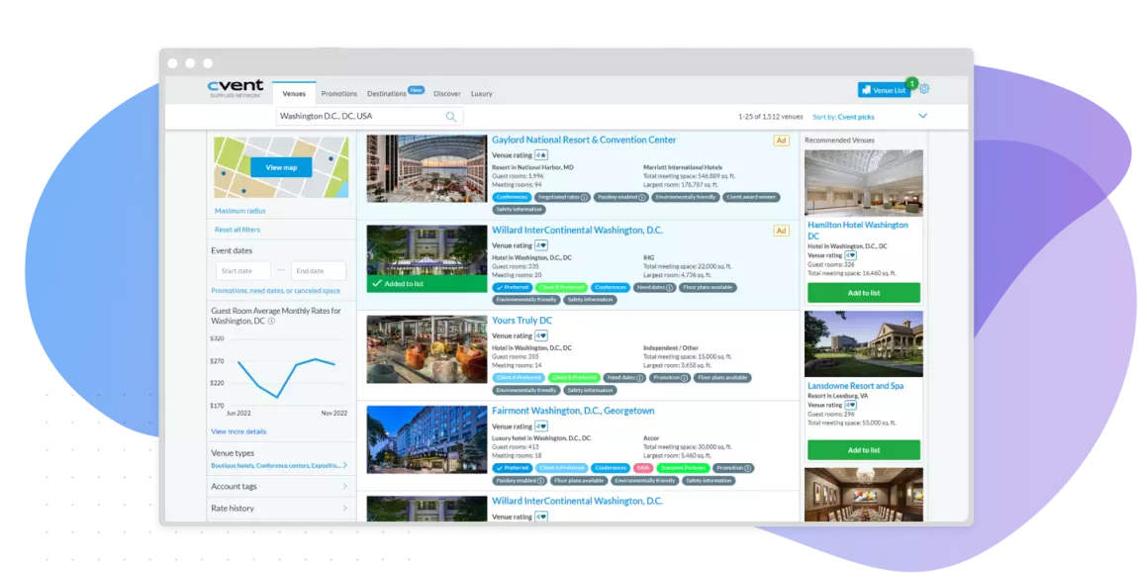Screen dimensions: 1138x573
Task: Click the Washington D.C. location search field
Action: [369, 116]
